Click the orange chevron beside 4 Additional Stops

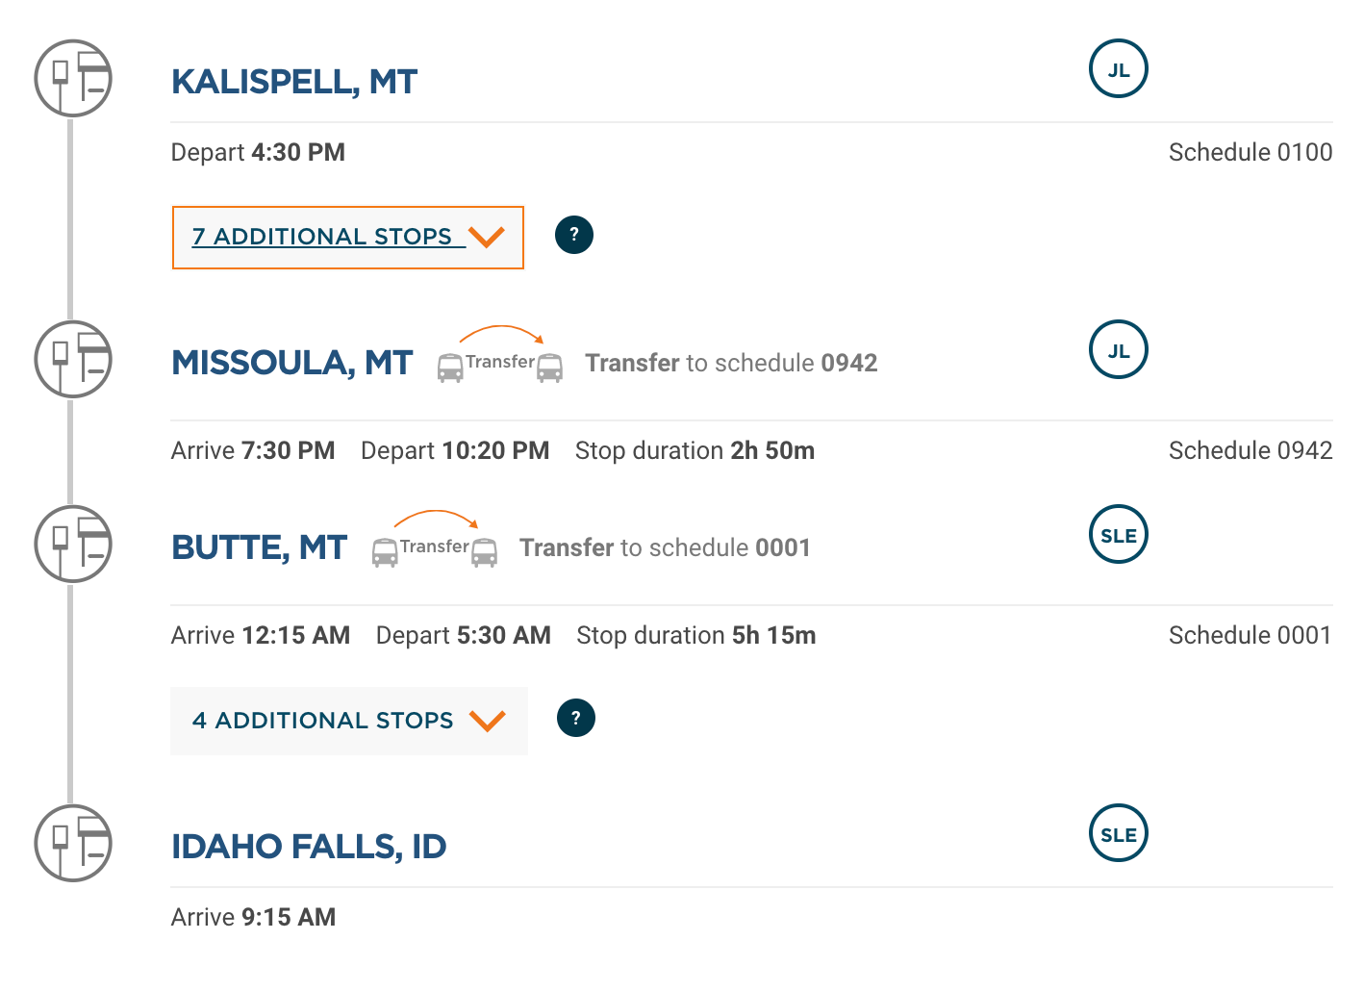[488, 721]
